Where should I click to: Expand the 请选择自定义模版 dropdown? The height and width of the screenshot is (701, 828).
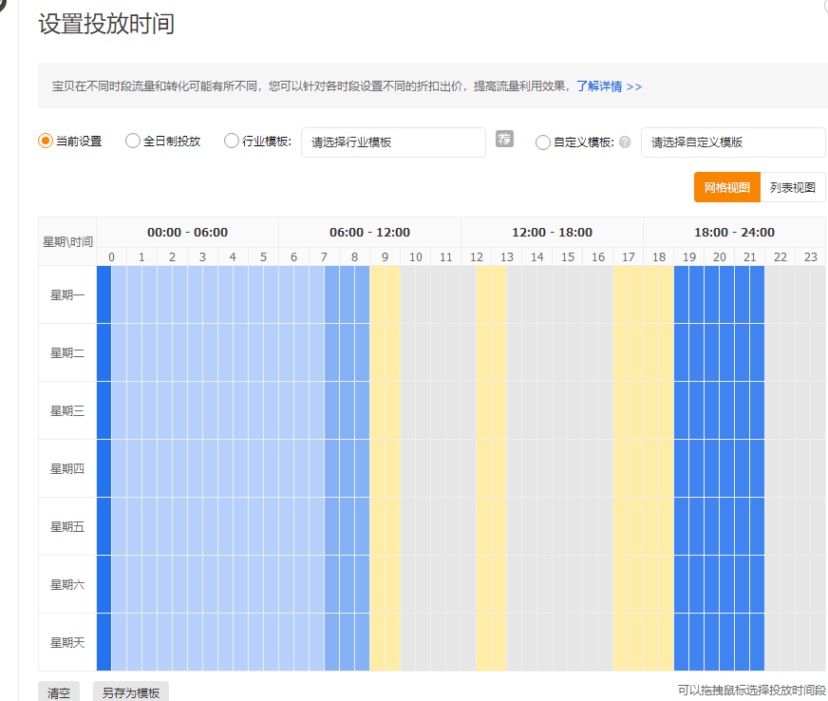733,142
